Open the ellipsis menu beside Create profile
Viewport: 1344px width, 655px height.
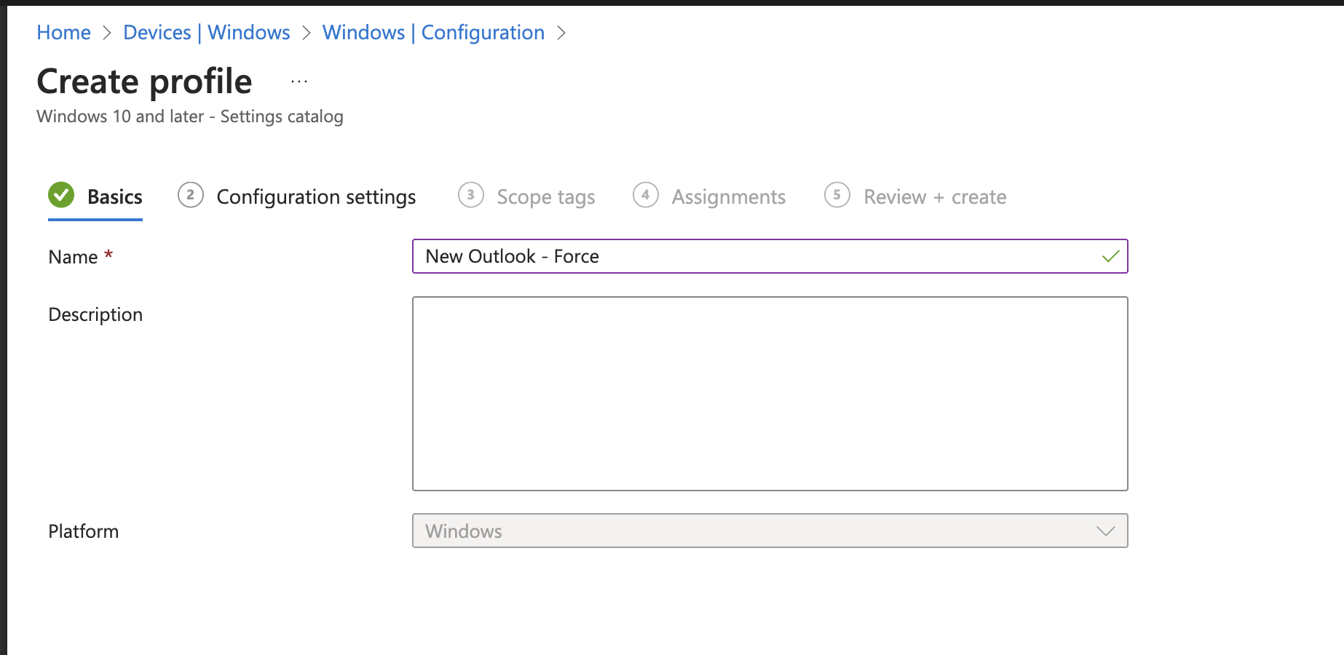tap(299, 80)
